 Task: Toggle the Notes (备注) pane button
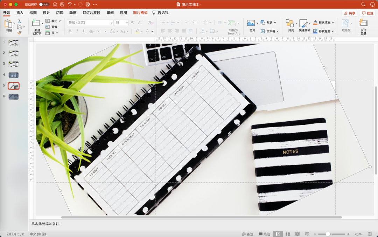[247, 234]
